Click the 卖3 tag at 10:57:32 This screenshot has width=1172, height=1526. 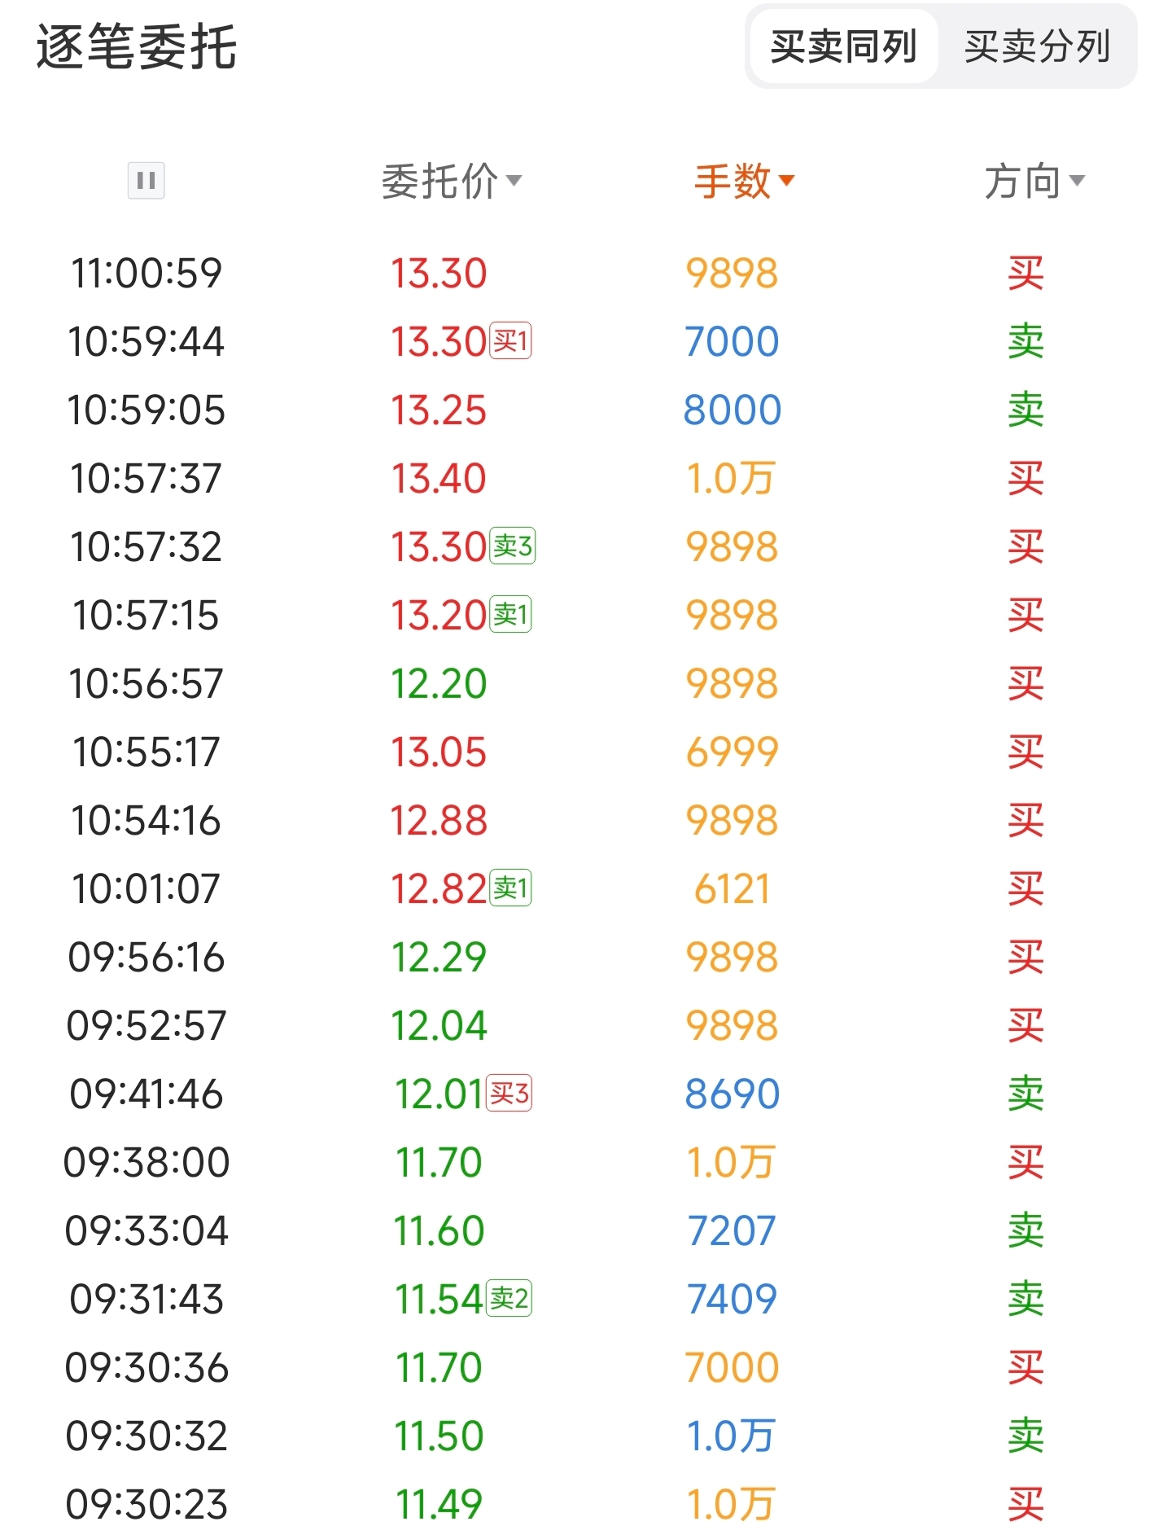(x=513, y=546)
